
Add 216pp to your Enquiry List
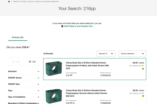click(x=78, y=26)
